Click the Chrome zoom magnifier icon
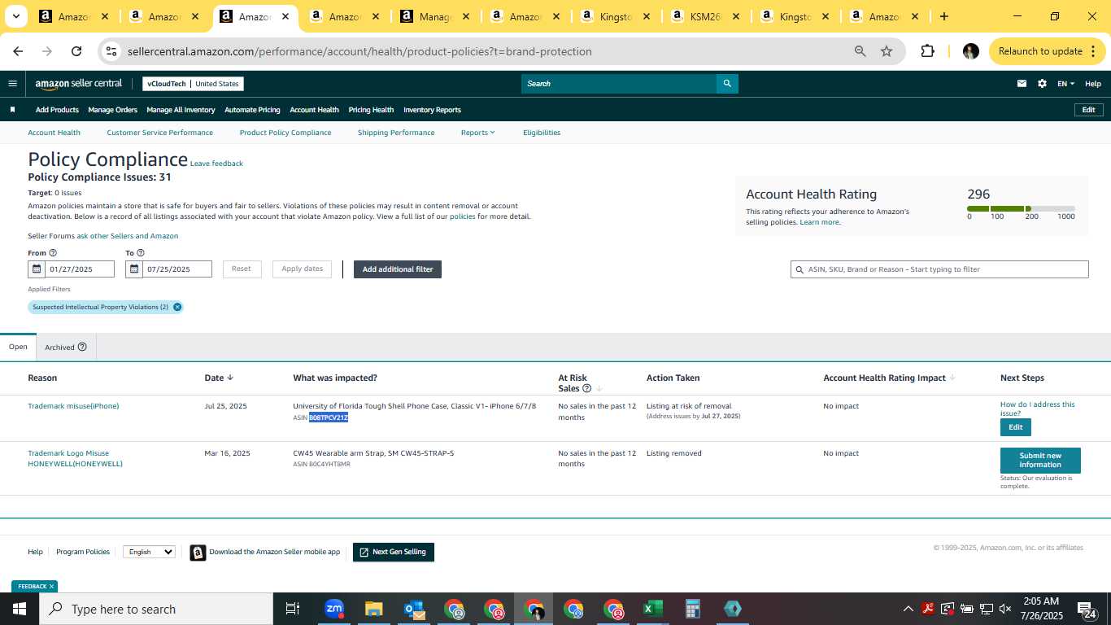This screenshot has height=625, width=1111. click(x=860, y=51)
